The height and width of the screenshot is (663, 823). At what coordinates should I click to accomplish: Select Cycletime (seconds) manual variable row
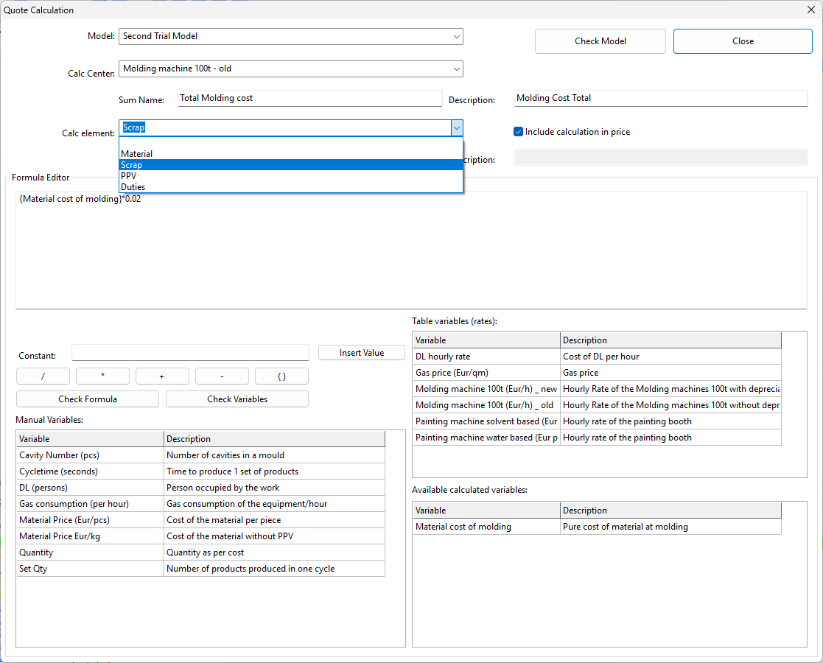[x=59, y=471]
